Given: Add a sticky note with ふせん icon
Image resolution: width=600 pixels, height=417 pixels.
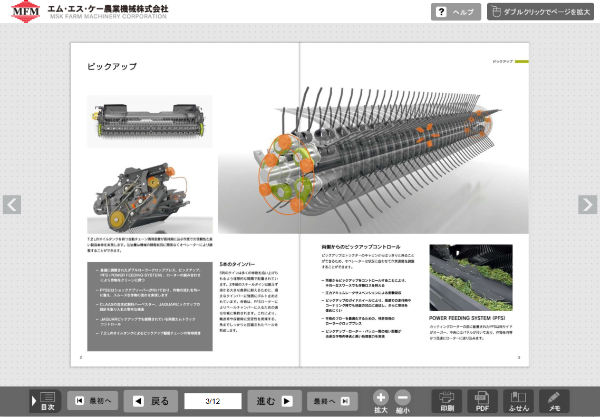Looking at the screenshot, I should [518, 401].
